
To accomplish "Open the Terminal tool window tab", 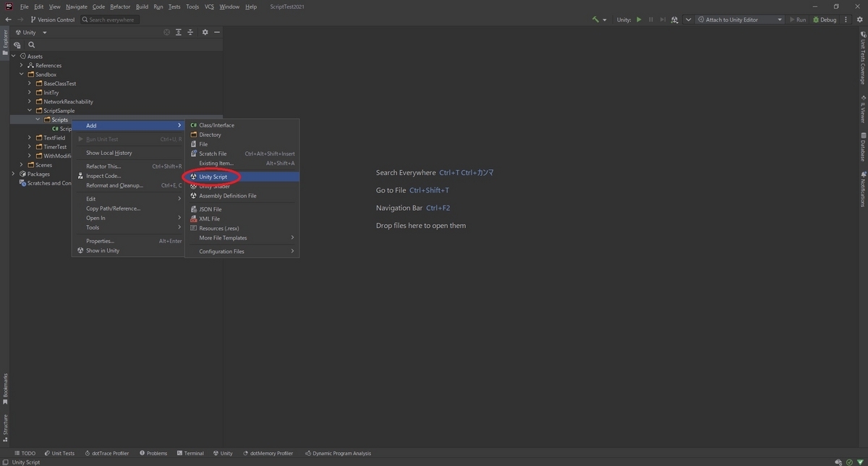I will (x=190, y=453).
